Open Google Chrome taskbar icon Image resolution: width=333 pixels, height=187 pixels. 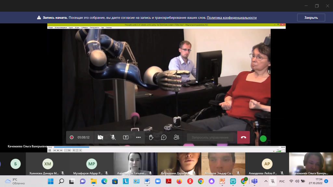[201, 181]
